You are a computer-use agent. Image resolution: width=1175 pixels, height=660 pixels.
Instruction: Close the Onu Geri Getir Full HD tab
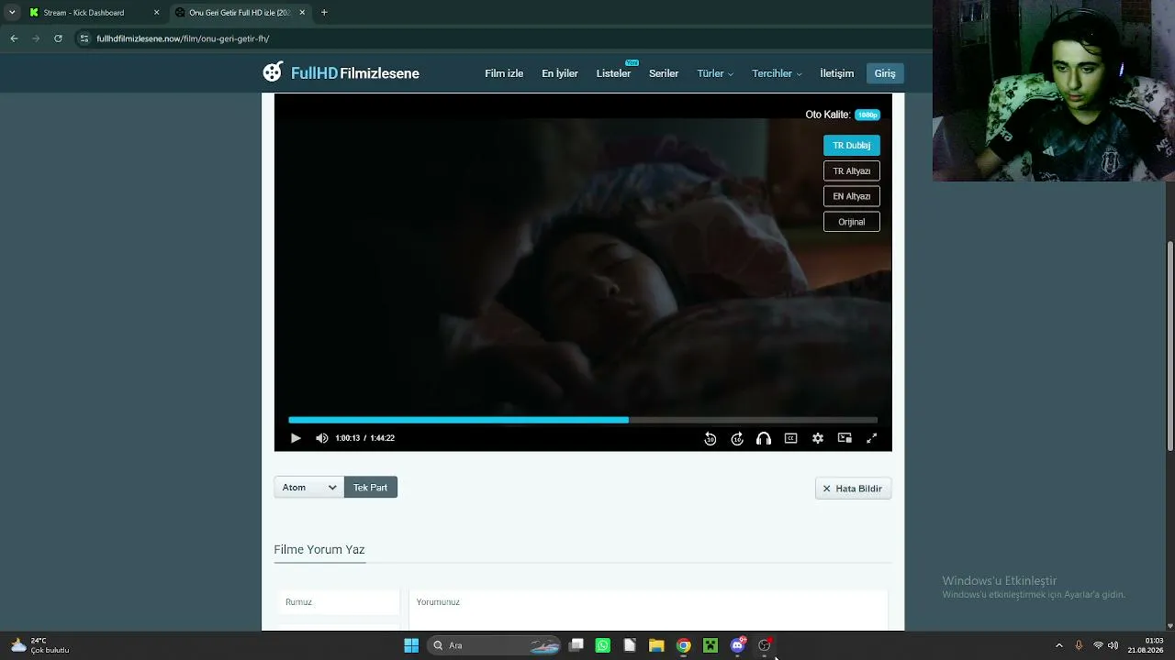(x=302, y=13)
